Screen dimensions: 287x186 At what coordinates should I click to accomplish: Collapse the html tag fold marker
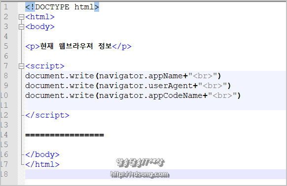(21, 17)
